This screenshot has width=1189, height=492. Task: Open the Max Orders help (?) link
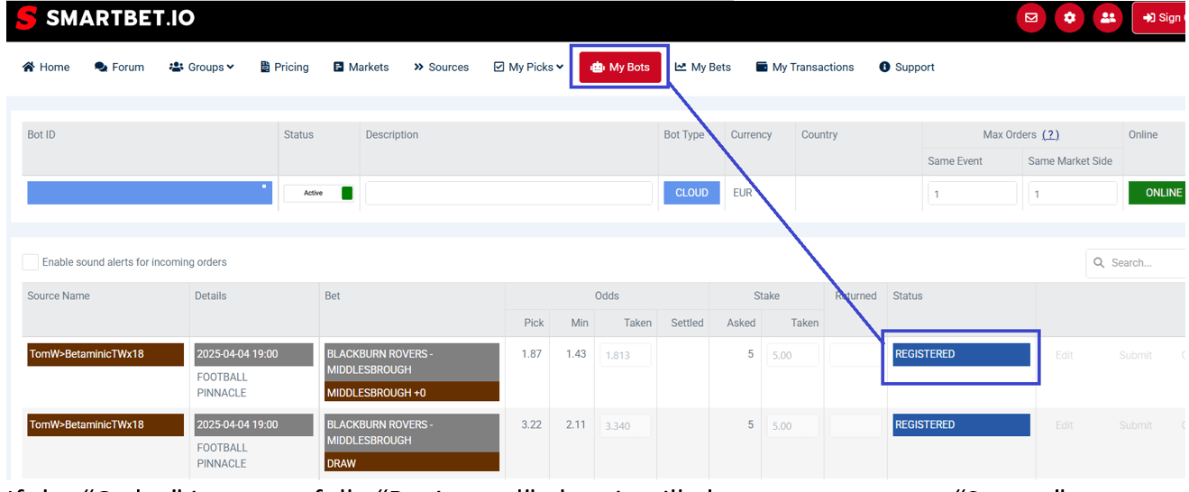1050,134
